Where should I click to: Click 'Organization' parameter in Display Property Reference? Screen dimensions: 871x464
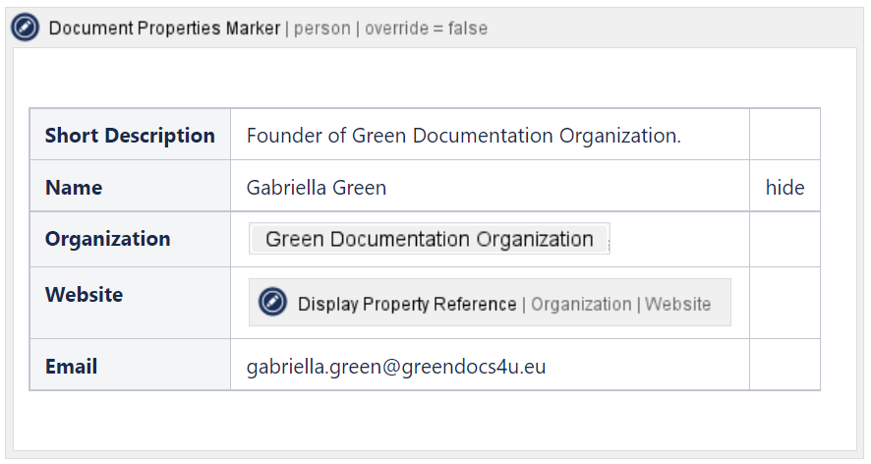pos(581,304)
